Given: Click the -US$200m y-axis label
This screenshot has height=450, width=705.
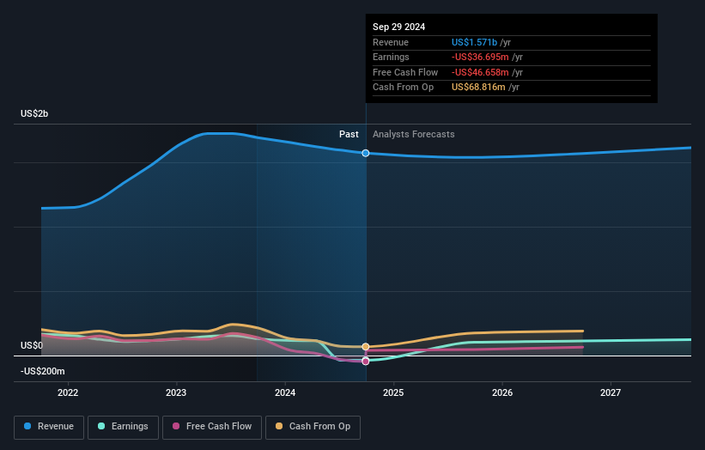Looking at the screenshot, I should click(43, 371).
